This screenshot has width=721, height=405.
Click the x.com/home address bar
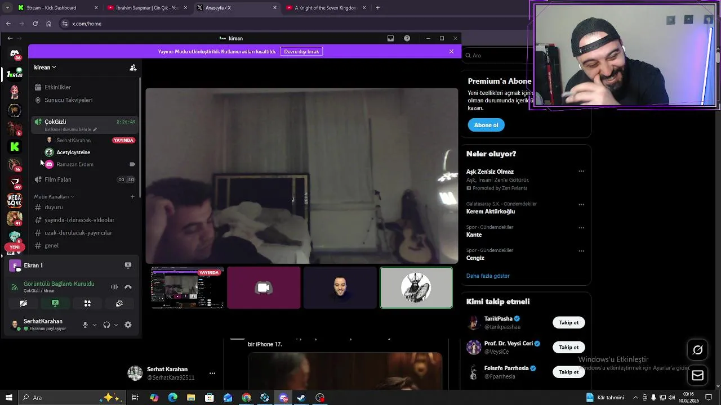click(293, 24)
